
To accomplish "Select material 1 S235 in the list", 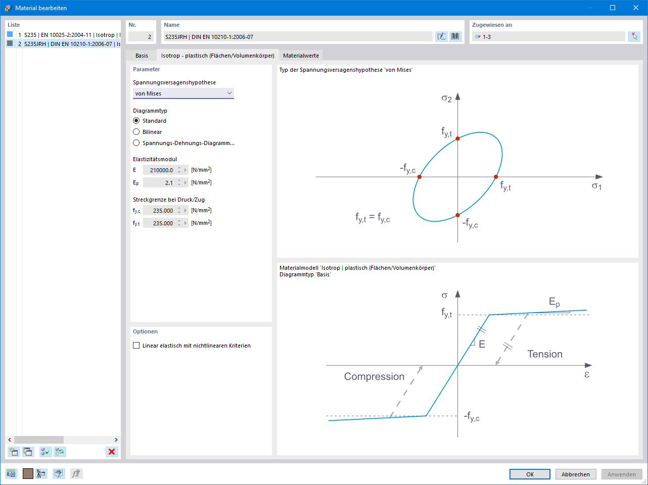I will [63, 35].
